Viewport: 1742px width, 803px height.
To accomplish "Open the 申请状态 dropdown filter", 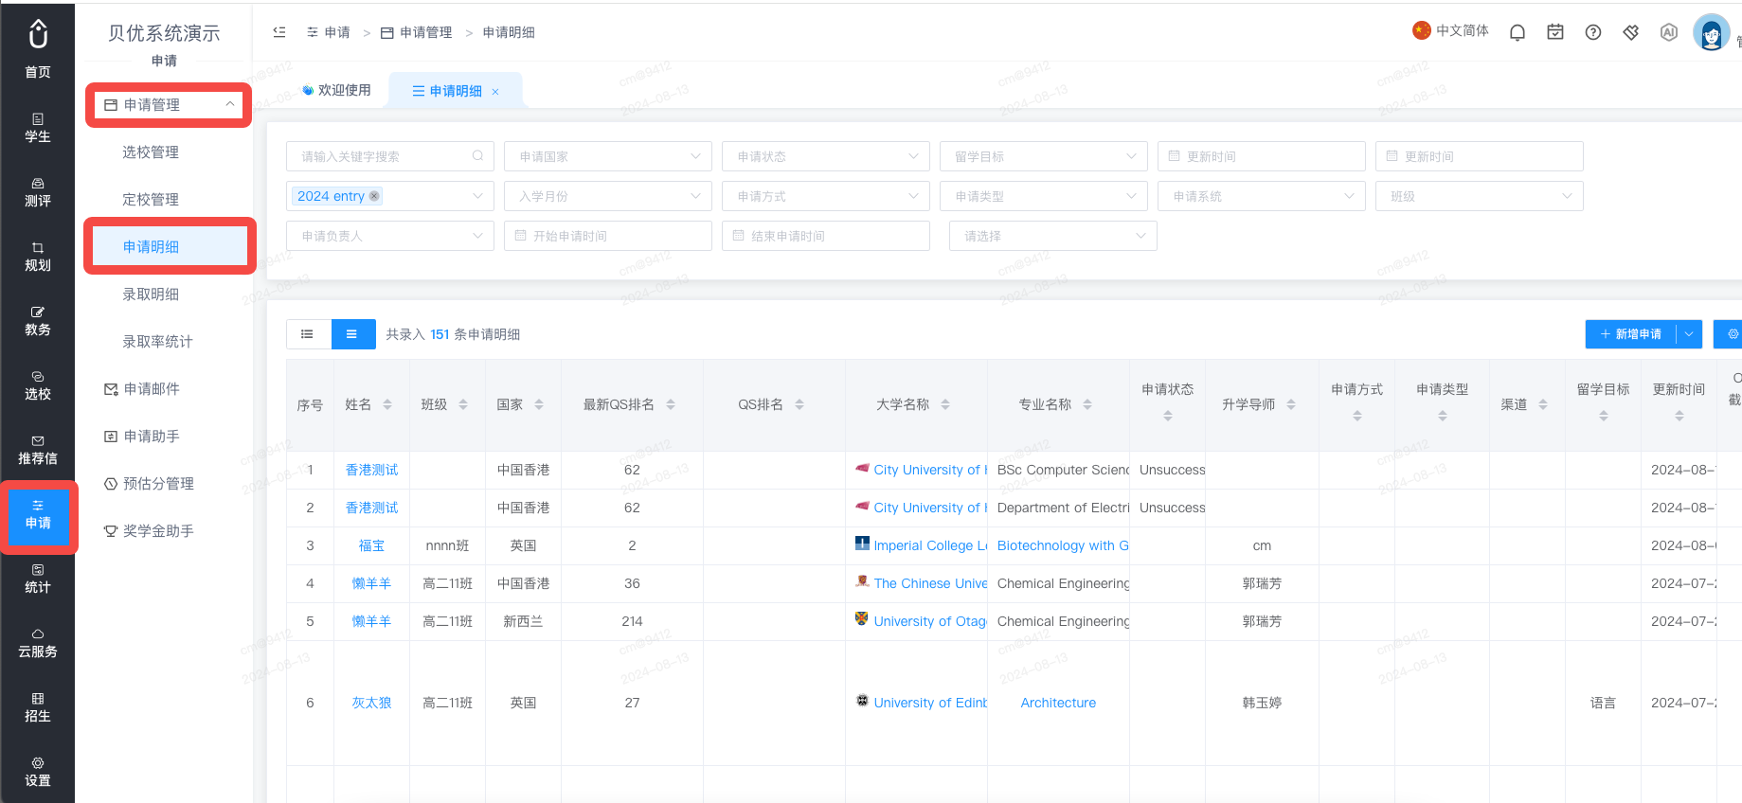I will tap(826, 156).
